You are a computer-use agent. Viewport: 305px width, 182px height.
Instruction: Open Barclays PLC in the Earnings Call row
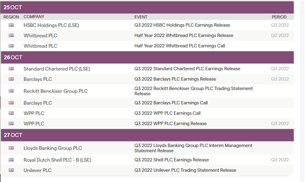[x=37, y=103]
